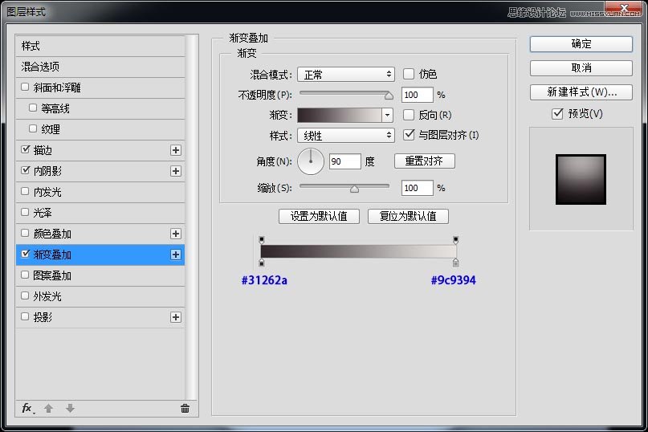Enable the 外发光 checkbox
The width and height of the screenshot is (648, 432).
click(x=25, y=295)
